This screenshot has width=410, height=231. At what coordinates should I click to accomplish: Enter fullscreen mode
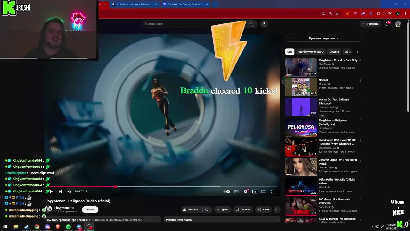pos(273,192)
